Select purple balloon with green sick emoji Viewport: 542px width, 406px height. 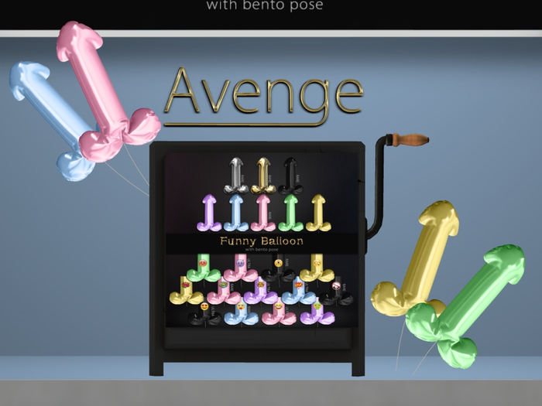(317, 312)
